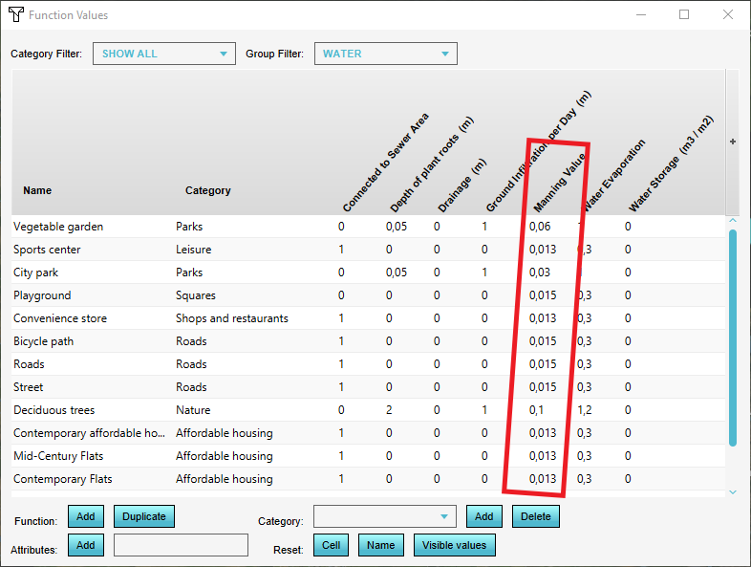Click the scroll down arrow of table
Image resolution: width=751 pixels, height=567 pixels.
[733, 491]
